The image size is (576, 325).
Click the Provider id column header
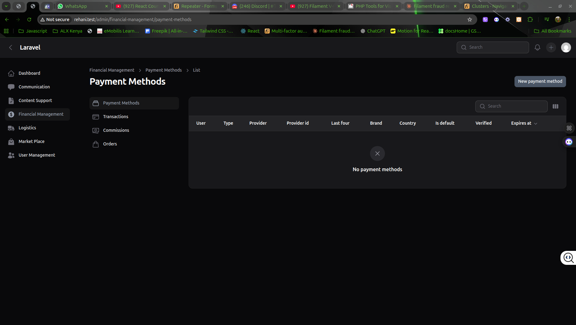click(x=298, y=123)
